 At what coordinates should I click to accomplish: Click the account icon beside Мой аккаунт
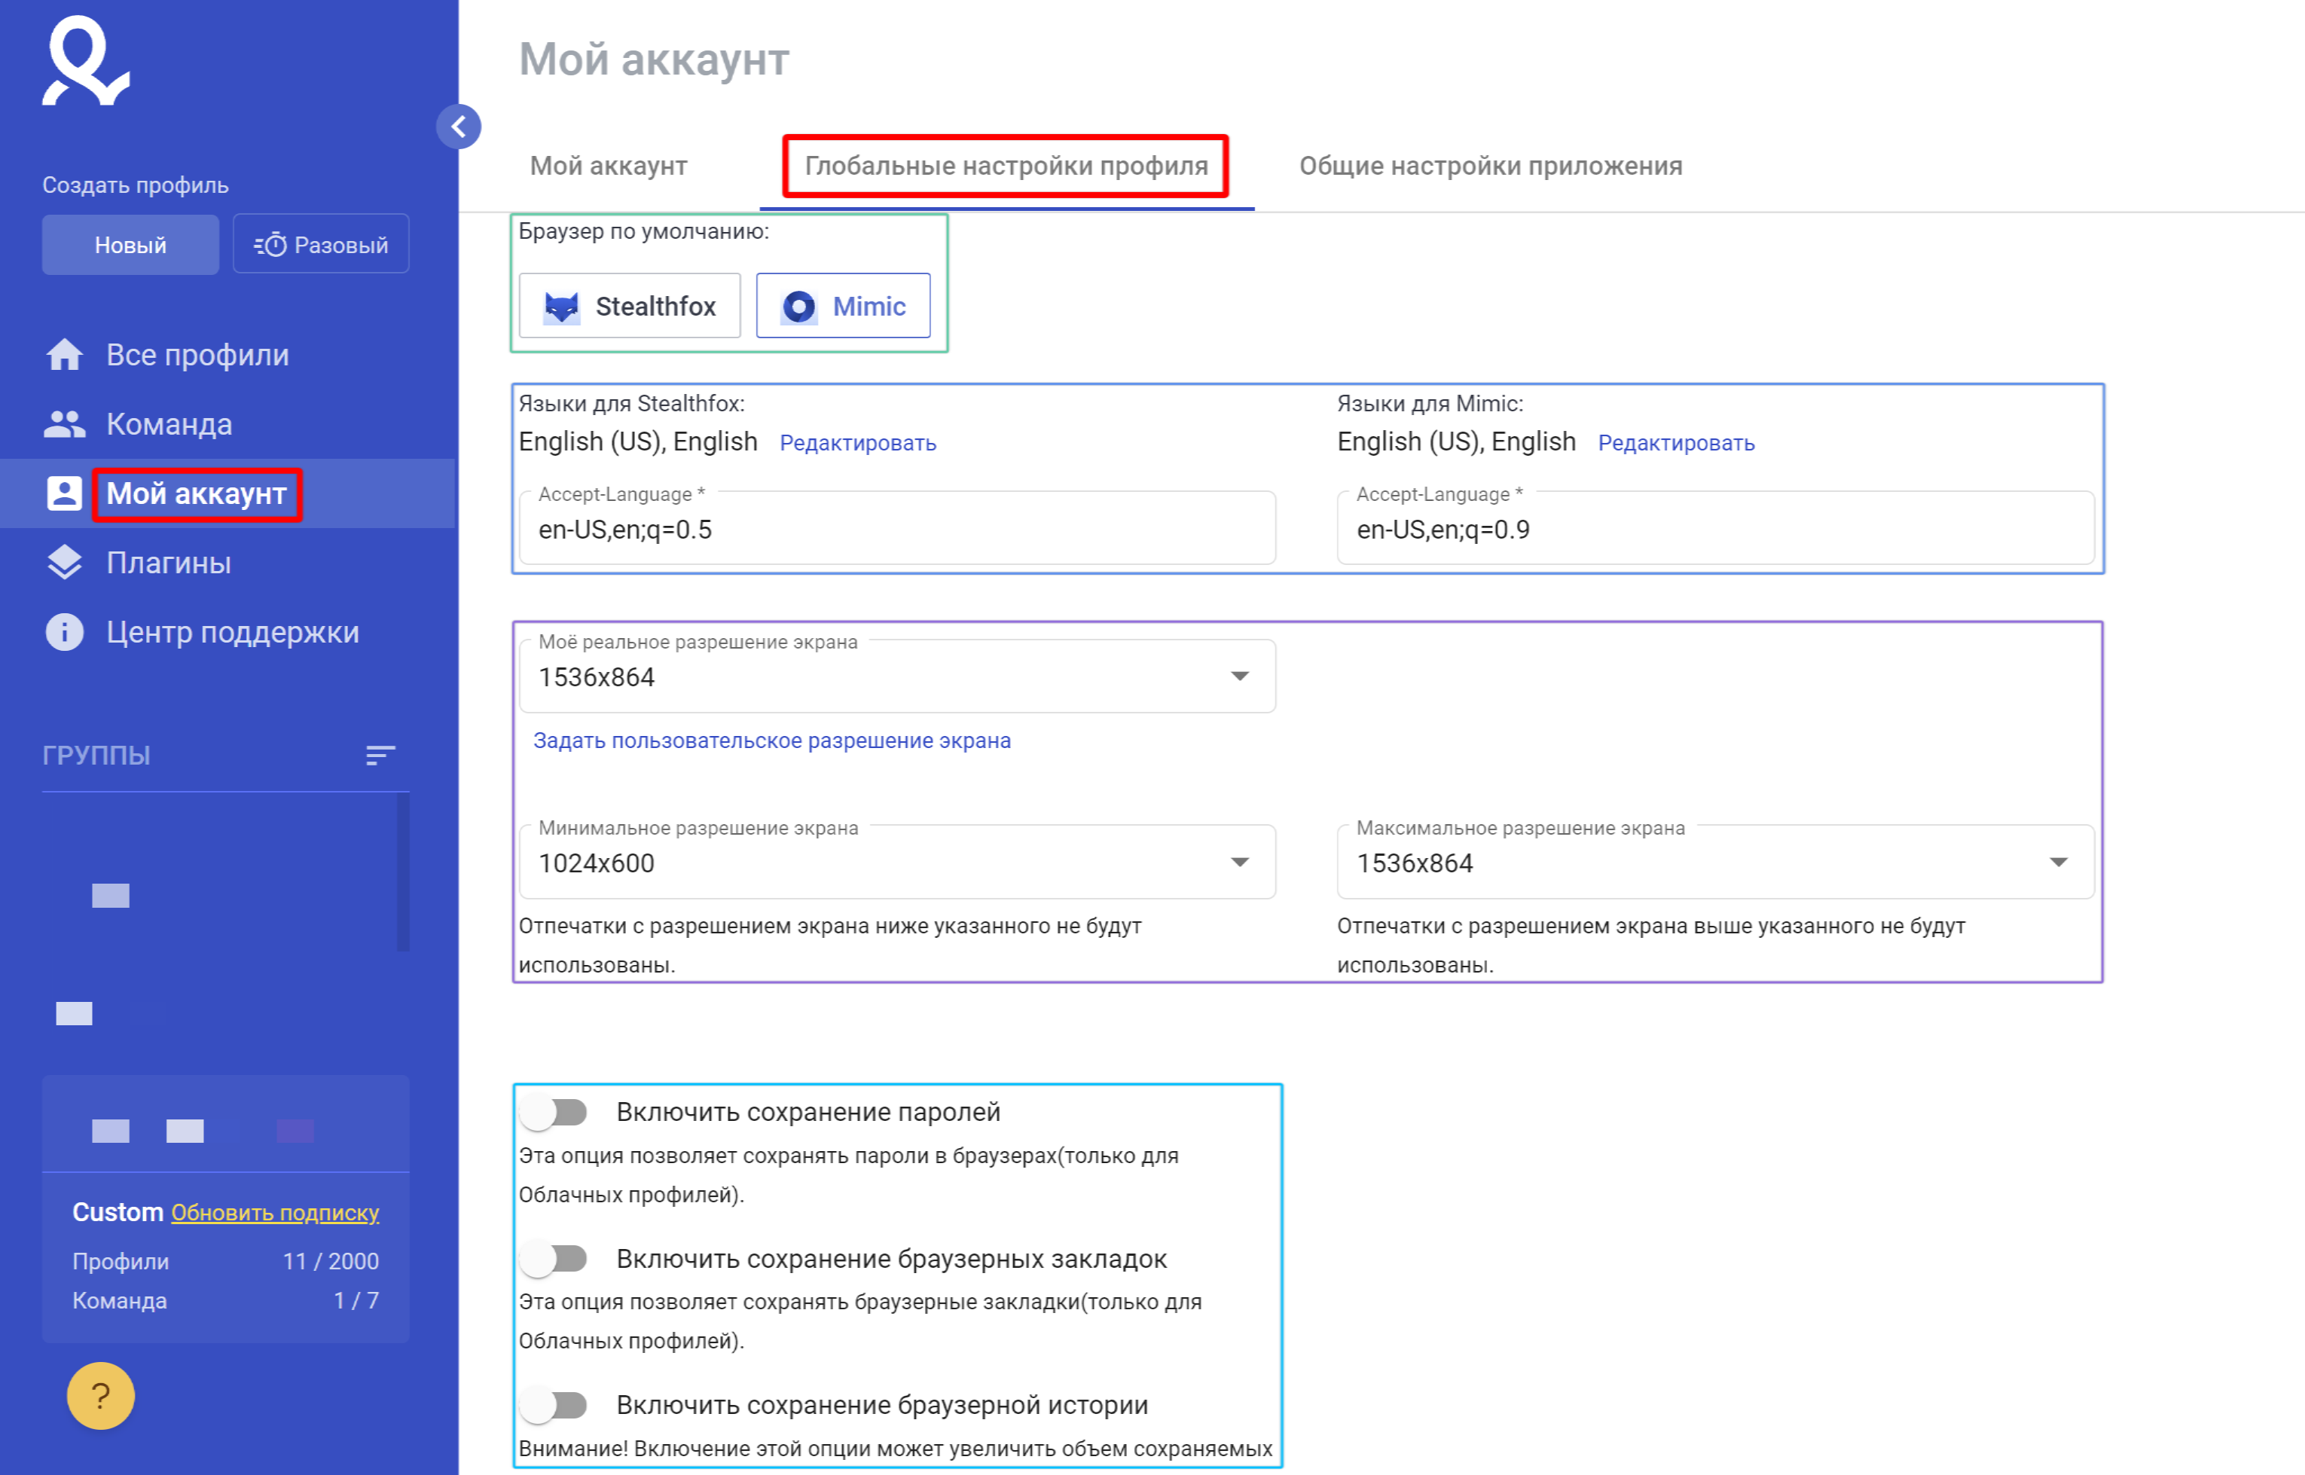[x=64, y=493]
